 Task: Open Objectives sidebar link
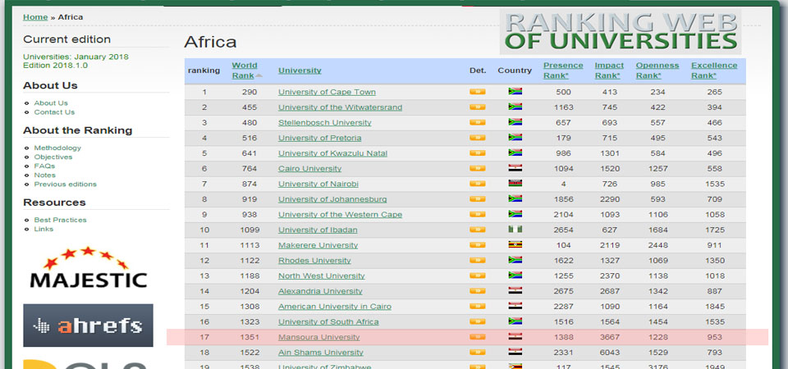click(x=53, y=157)
